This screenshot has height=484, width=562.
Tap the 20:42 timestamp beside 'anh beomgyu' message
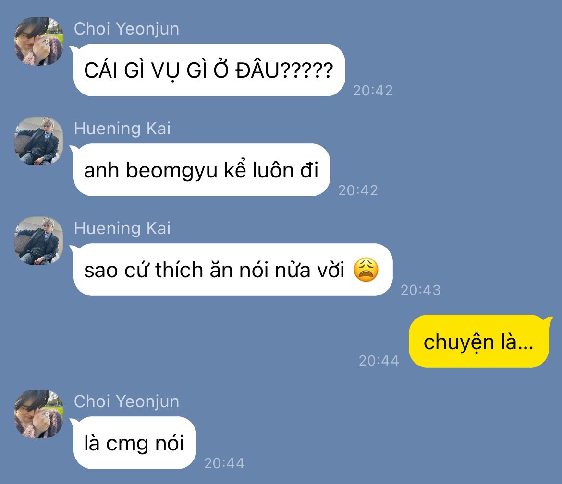[x=358, y=190]
